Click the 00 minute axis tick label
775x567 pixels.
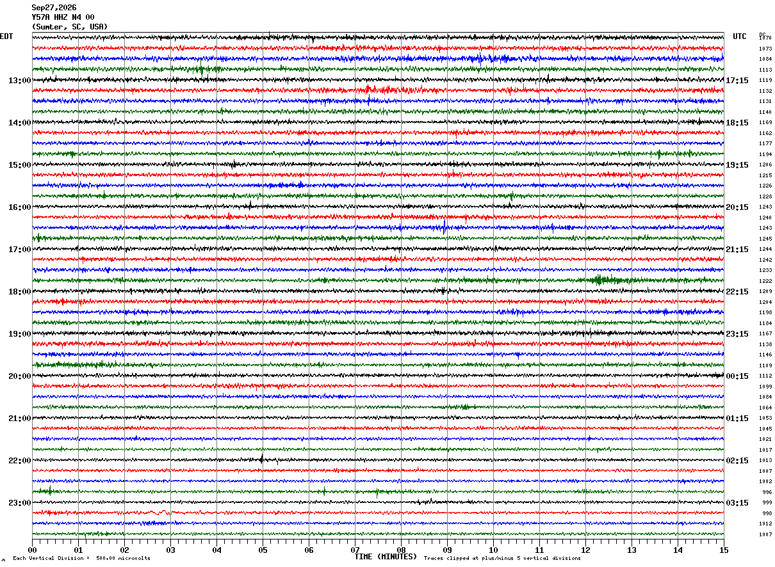point(33,550)
